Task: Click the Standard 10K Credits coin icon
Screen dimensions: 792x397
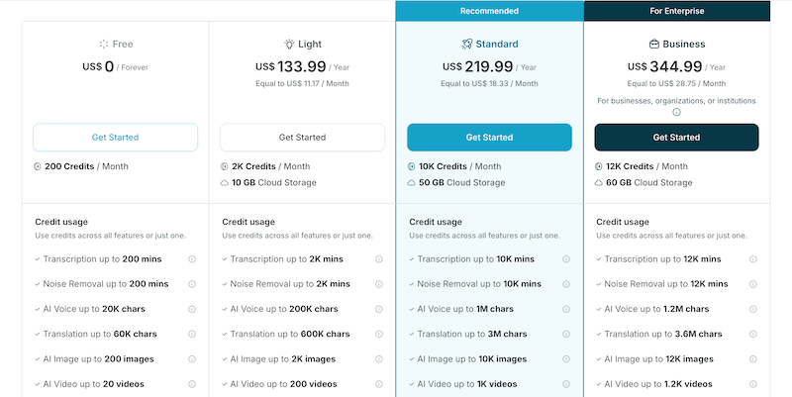Action: tap(412, 166)
